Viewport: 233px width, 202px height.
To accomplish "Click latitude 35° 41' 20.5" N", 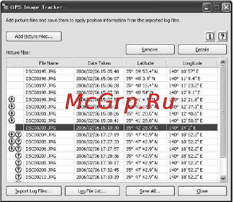I will click(x=141, y=113).
